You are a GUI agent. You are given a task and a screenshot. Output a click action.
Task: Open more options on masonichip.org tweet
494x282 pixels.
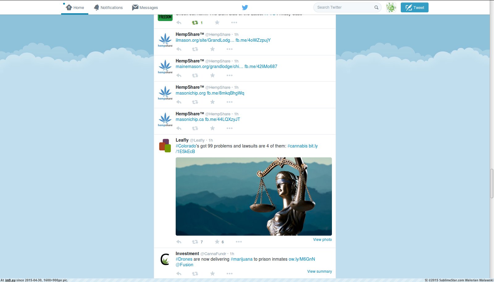click(x=229, y=102)
